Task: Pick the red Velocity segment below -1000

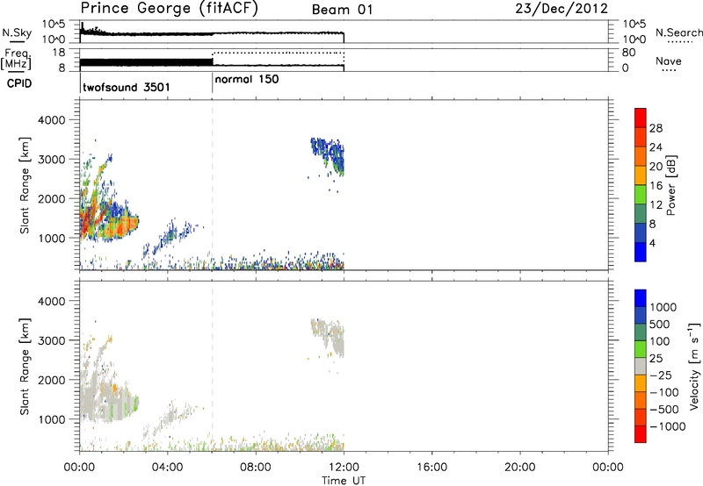Action: [x=641, y=434]
